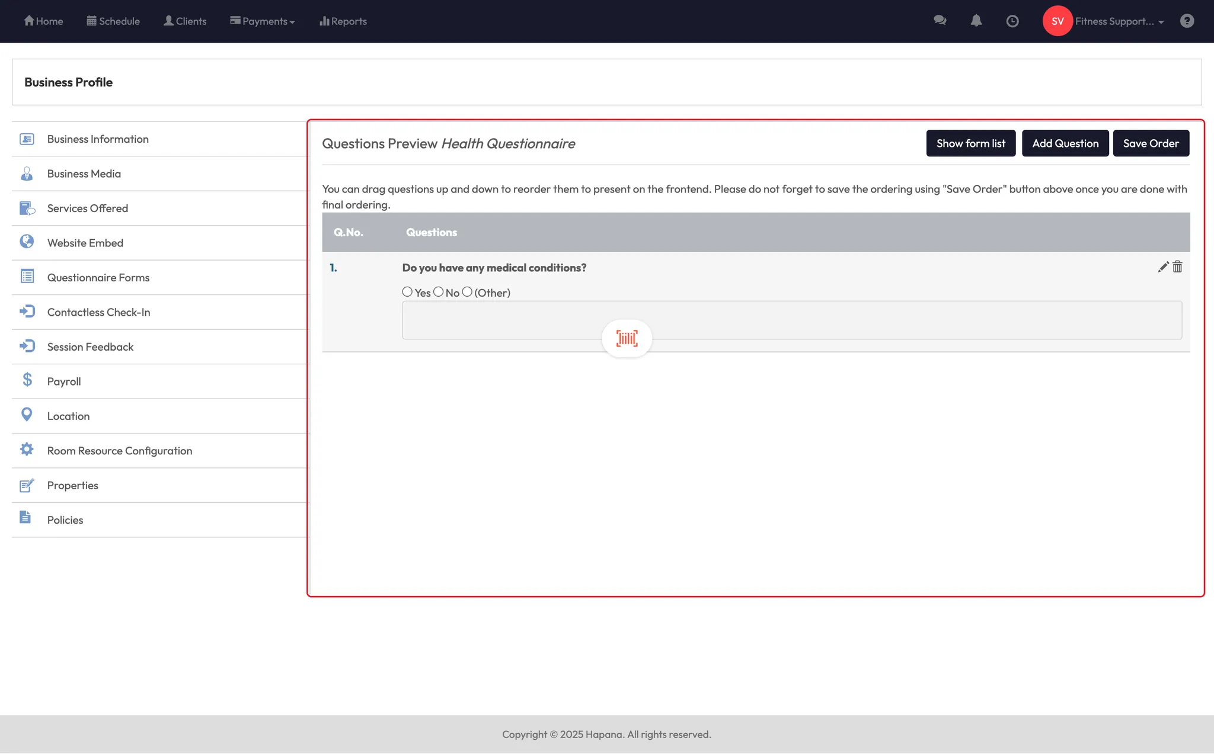Open the notifications bell
This screenshot has width=1214, height=754.
pyautogui.click(x=976, y=21)
